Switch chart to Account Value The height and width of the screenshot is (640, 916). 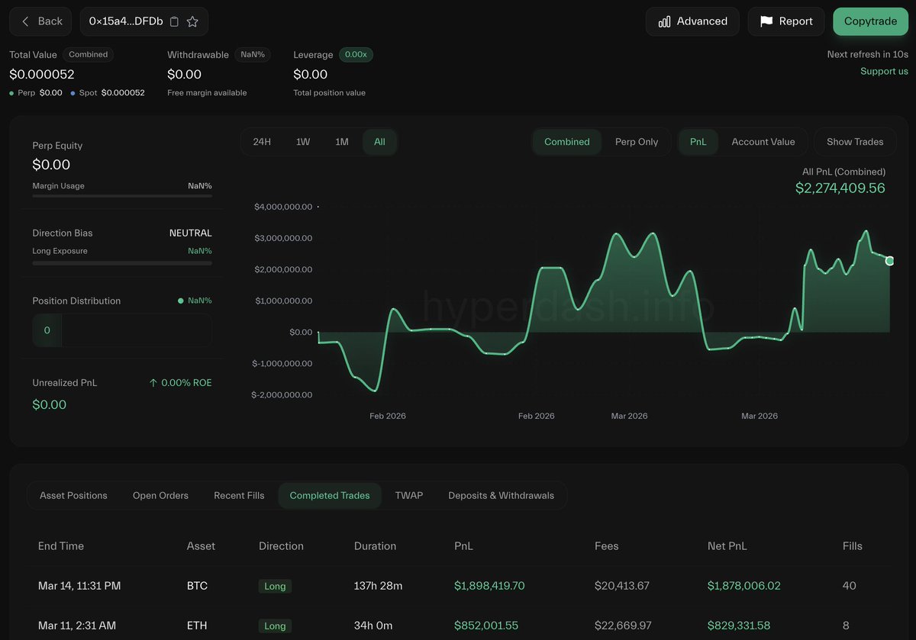(763, 142)
